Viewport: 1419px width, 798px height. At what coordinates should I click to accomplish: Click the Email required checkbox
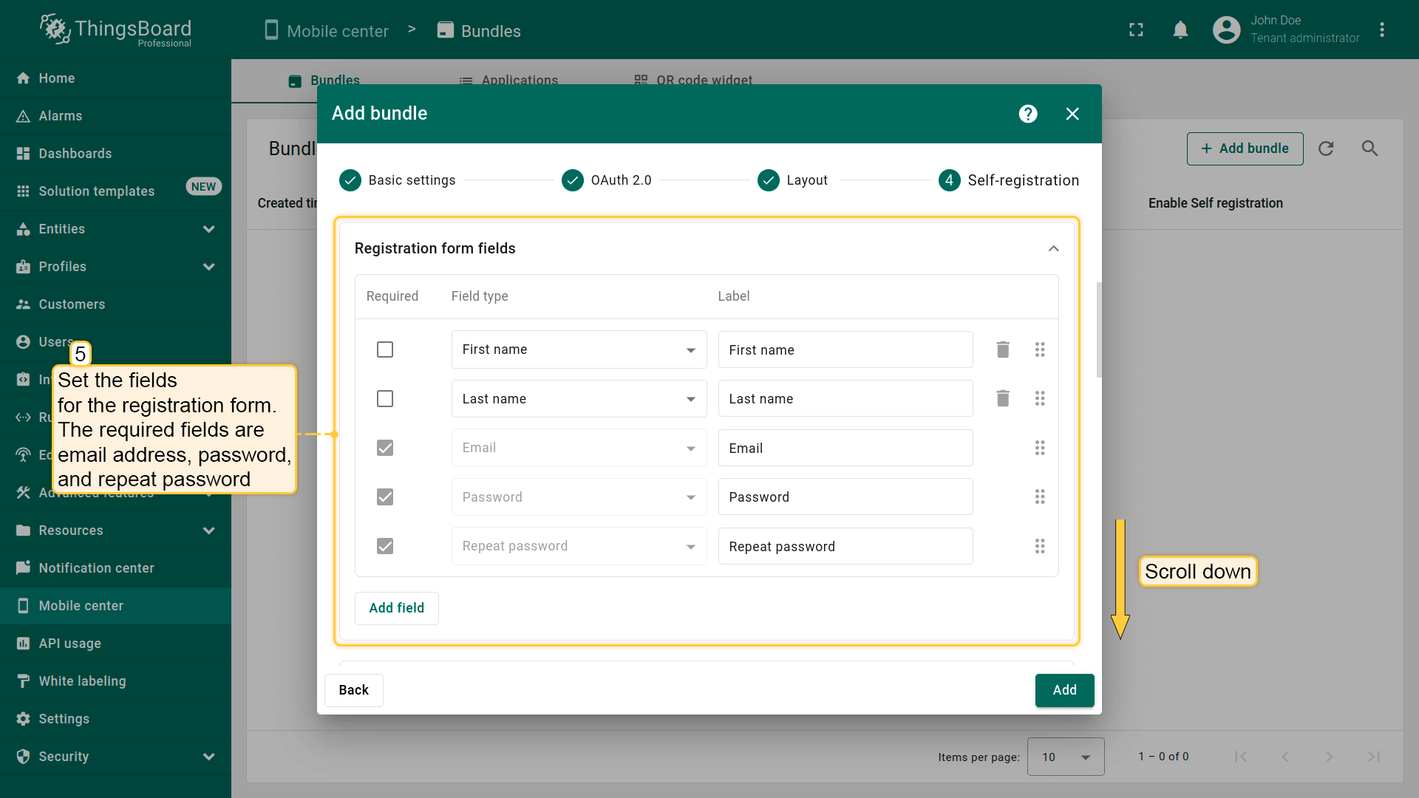[385, 448]
